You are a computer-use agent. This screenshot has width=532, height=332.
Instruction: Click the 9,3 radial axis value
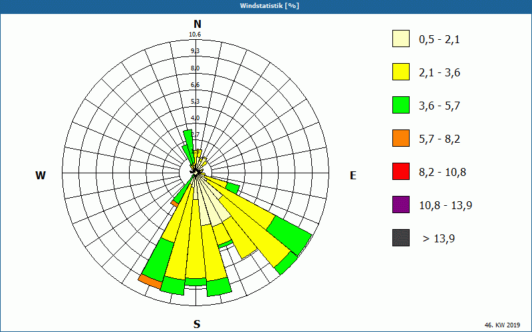[195, 51]
